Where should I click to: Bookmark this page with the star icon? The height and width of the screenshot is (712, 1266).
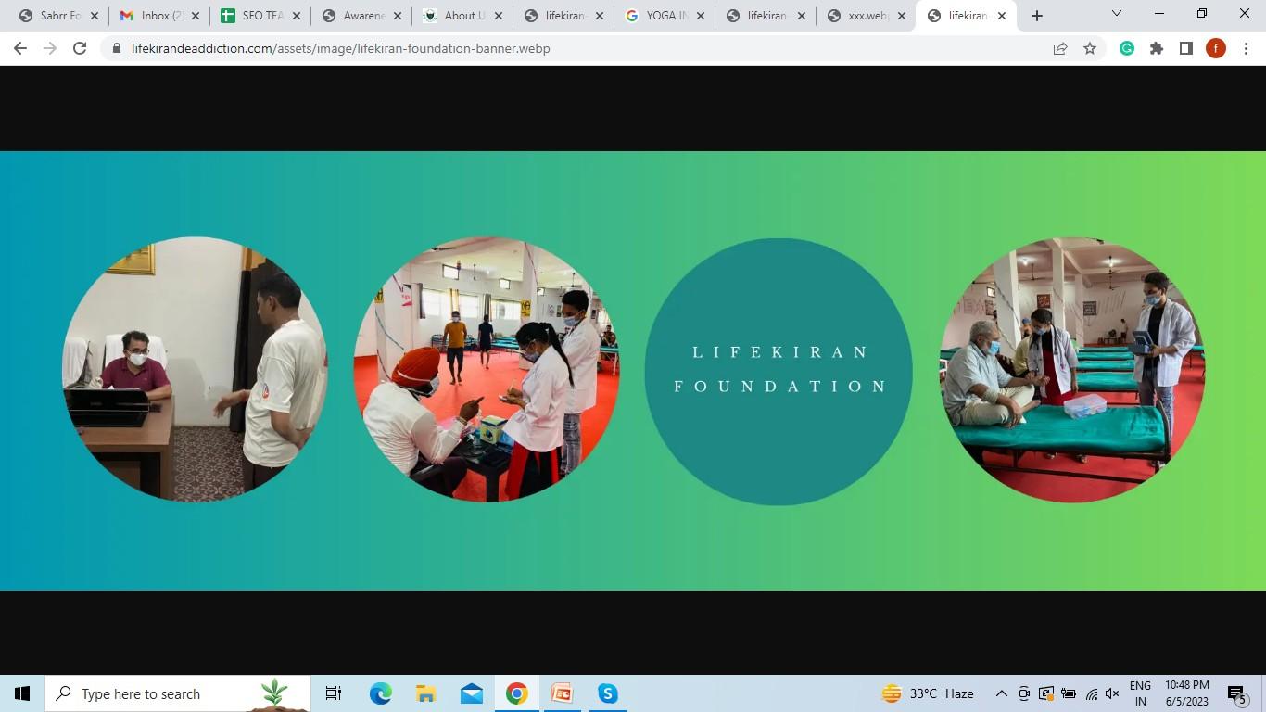click(1090, 48)
